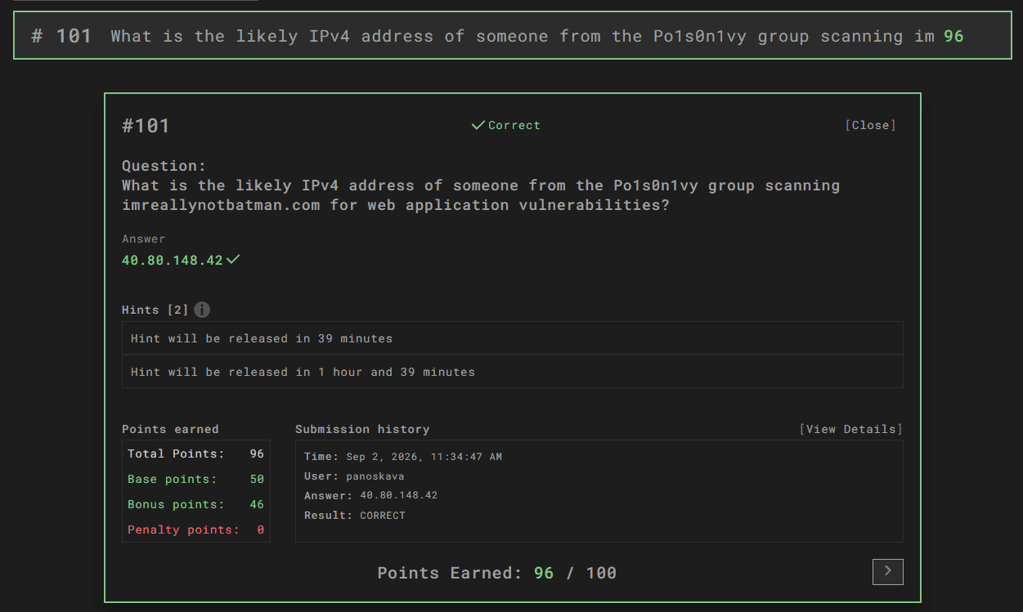Click the Bonus points: 46 row
This screenshot has width=1023, height=612.
196,504
